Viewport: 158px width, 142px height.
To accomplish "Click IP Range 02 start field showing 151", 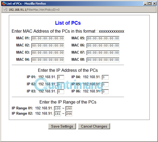I will 58,114.
